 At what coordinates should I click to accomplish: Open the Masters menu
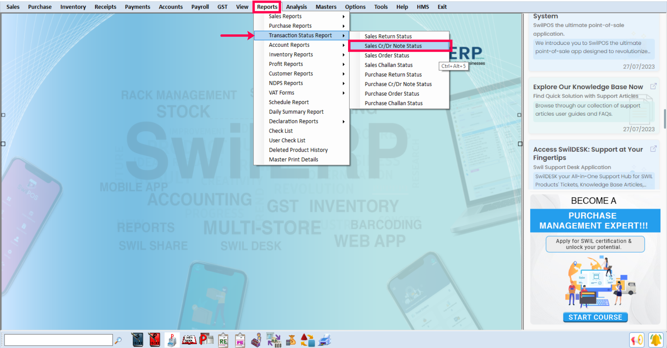point(326,7)
